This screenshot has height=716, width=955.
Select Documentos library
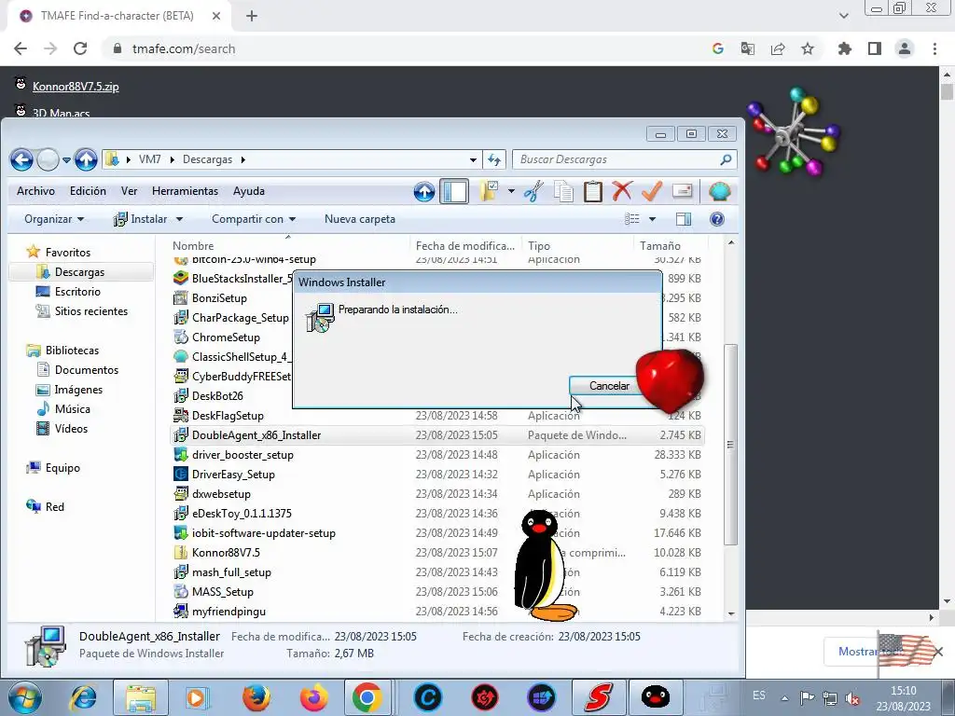[x=87, y=370]
